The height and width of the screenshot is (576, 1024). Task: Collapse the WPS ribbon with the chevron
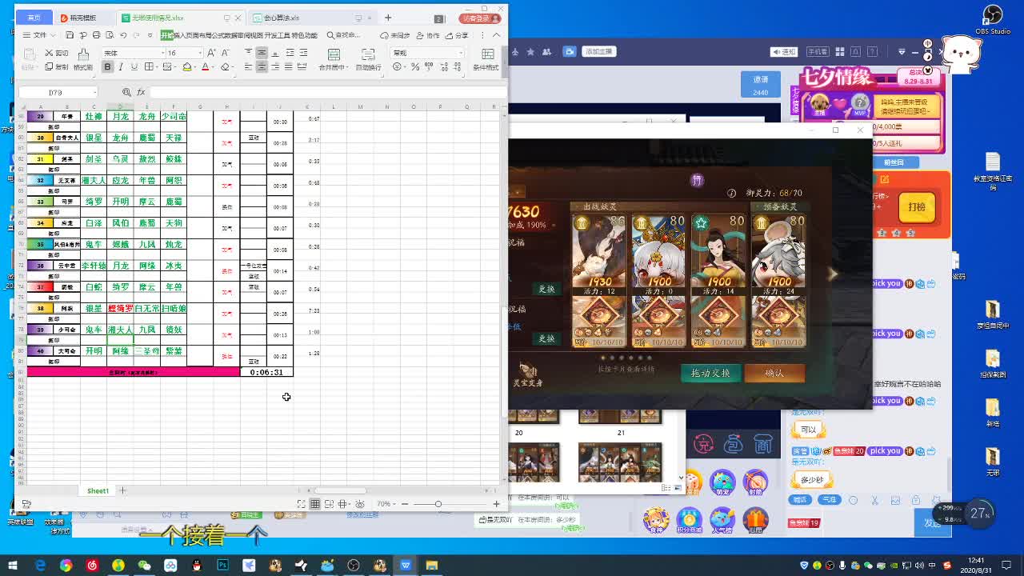(496, 35)
